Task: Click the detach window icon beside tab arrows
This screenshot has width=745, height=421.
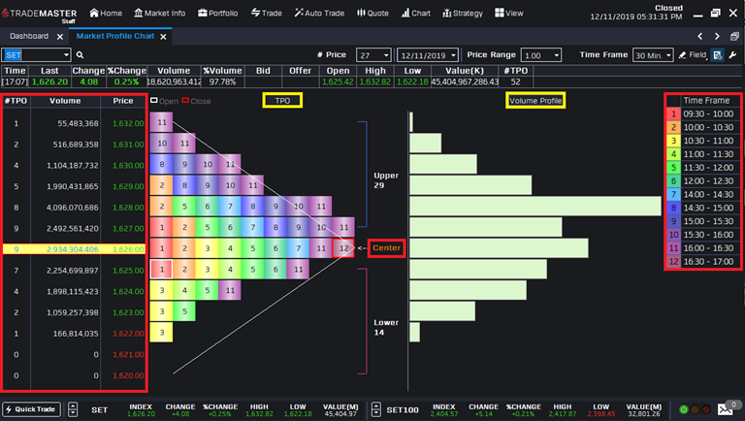Action: (734, 36)
